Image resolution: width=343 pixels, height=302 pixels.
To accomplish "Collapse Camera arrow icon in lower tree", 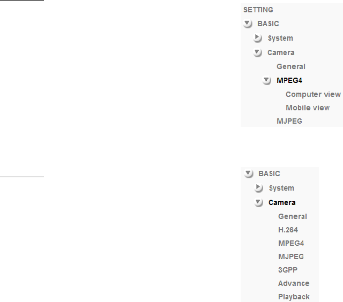I will (259, 202).
